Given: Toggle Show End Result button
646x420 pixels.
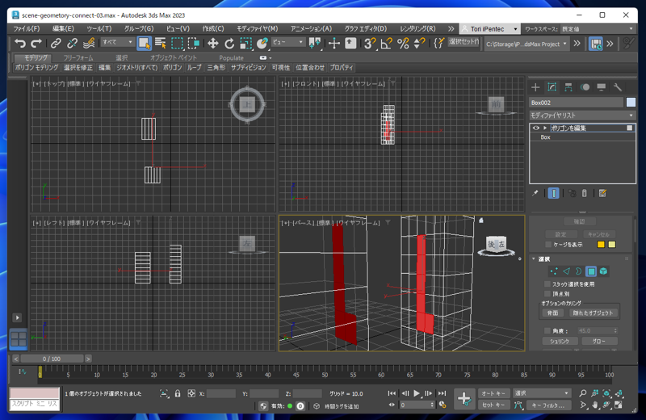Looking at the screenshot, I should click(554, 193).
